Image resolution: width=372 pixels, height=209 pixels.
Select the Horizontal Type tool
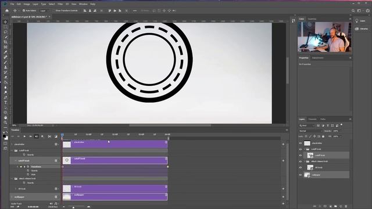[5, 102]
